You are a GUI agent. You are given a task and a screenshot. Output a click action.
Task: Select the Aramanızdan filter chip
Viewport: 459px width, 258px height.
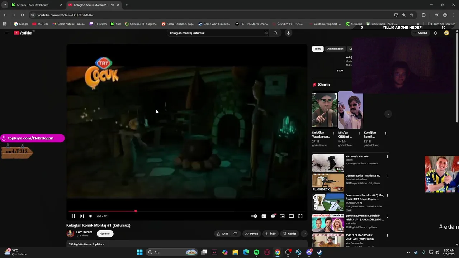[x=335, y=49]
